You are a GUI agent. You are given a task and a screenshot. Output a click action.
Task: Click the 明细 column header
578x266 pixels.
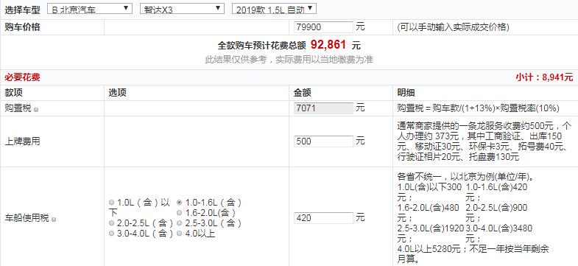[406, 93]
